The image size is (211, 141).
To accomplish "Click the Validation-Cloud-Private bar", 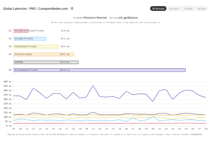I will tap(21, 31).
